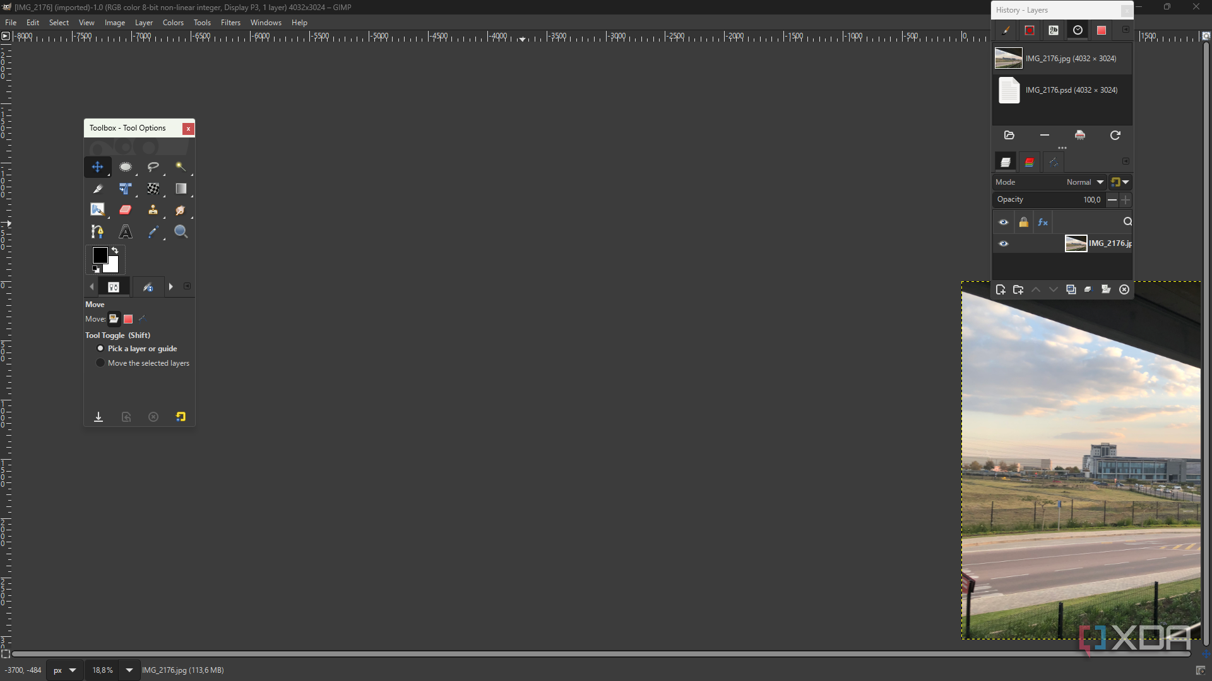Image resolution: width=1212 pixels, height=681 pixels.
Task: Switch to the Channels tab
Action: tap(1030, 163)
